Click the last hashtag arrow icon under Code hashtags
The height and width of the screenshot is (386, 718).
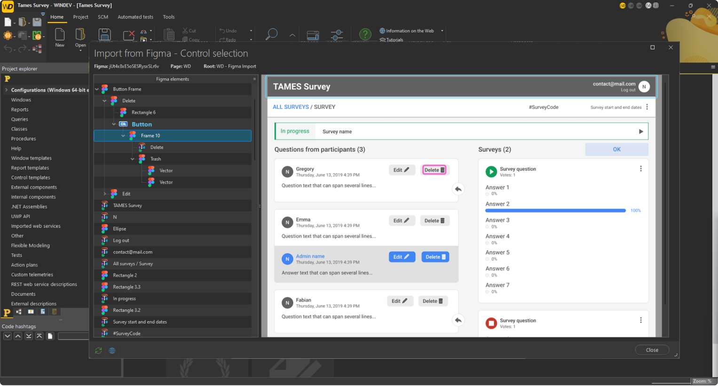click(x=29, y=336)
